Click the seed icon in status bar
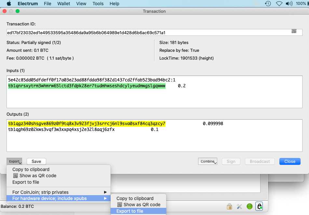The height and width of the screenshot is (215, 309). 259,206
